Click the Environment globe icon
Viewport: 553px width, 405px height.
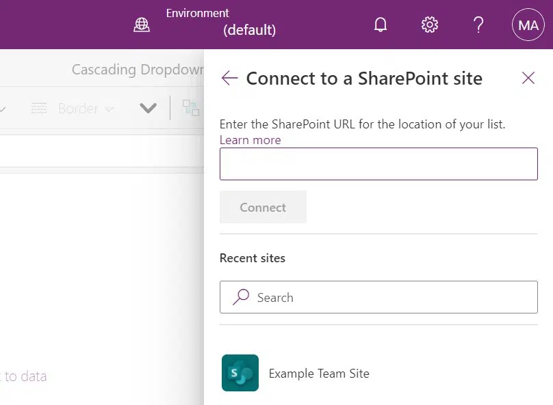[142, 24]
